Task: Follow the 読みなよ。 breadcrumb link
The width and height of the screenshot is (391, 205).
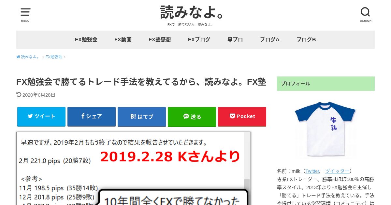Action: 30,57
